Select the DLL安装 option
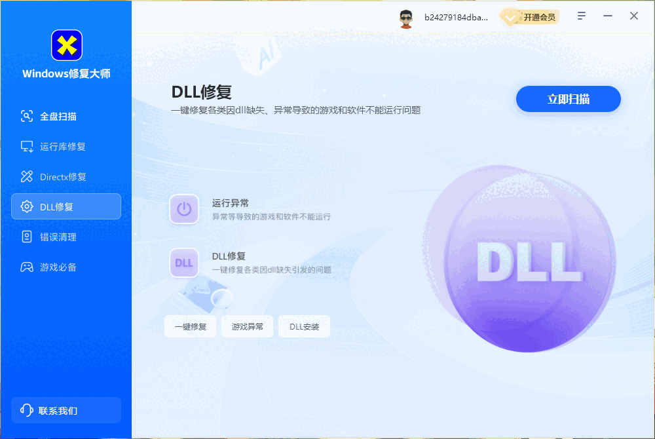The width and height of the screenshot is (655, 439). [304, 326]
